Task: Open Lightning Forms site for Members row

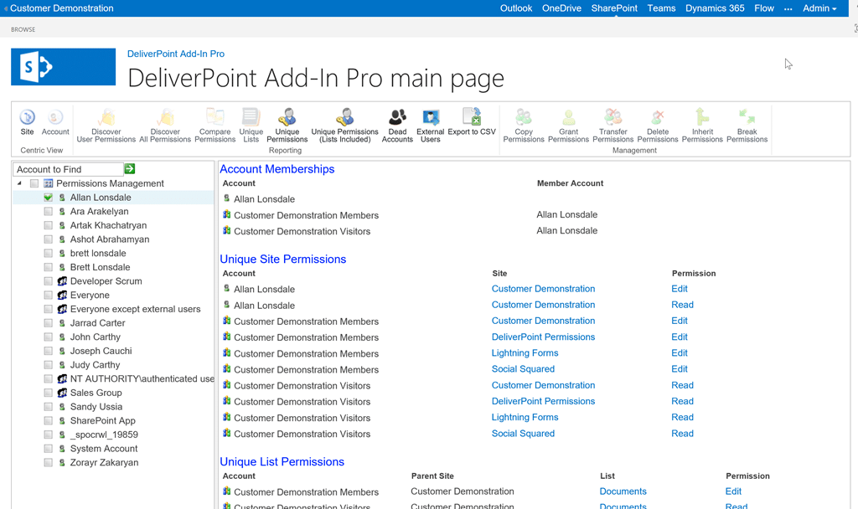Action: [x=525, y=353]
